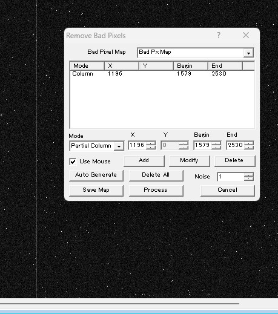Toggle the Use Mouse checkbox

click(x=73, y=162)
